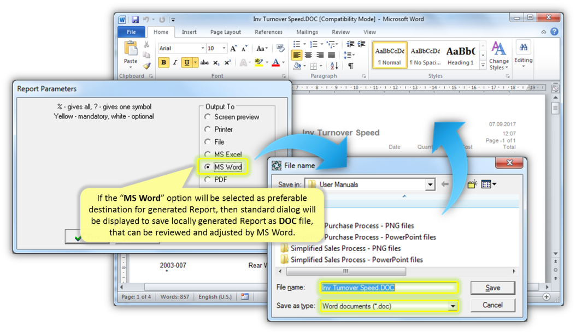Open the Save as type dropdown
The image size is (576, 334).
[453, 306]
